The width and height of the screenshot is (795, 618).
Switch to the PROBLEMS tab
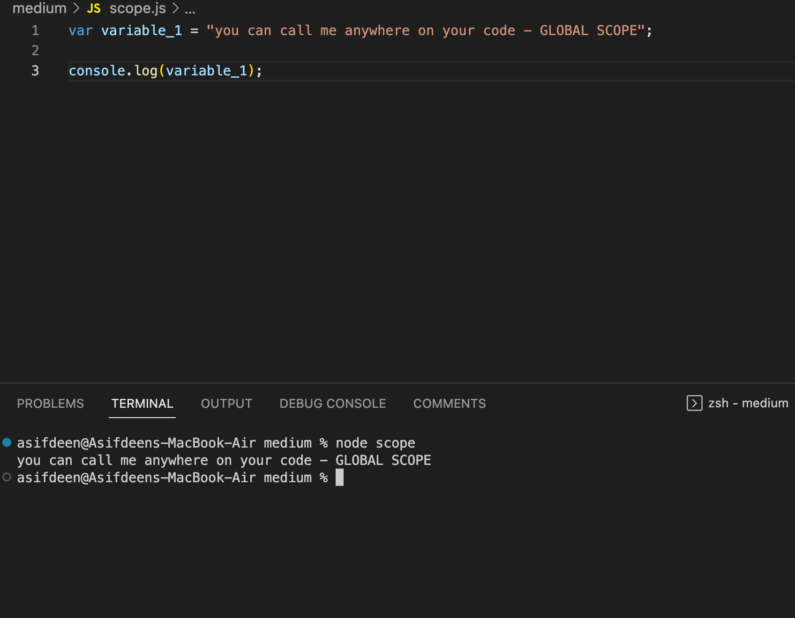[51, 404]
